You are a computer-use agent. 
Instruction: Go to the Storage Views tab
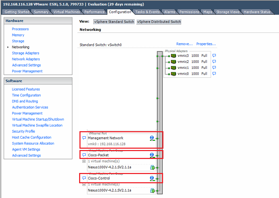(228, 12)
